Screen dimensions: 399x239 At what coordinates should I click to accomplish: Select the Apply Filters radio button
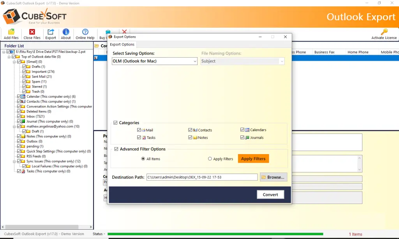(x=210, y=159)
